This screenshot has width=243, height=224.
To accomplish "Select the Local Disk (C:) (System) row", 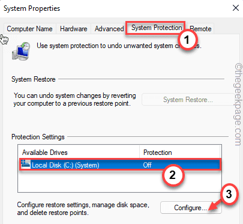I will click(120, 165).
